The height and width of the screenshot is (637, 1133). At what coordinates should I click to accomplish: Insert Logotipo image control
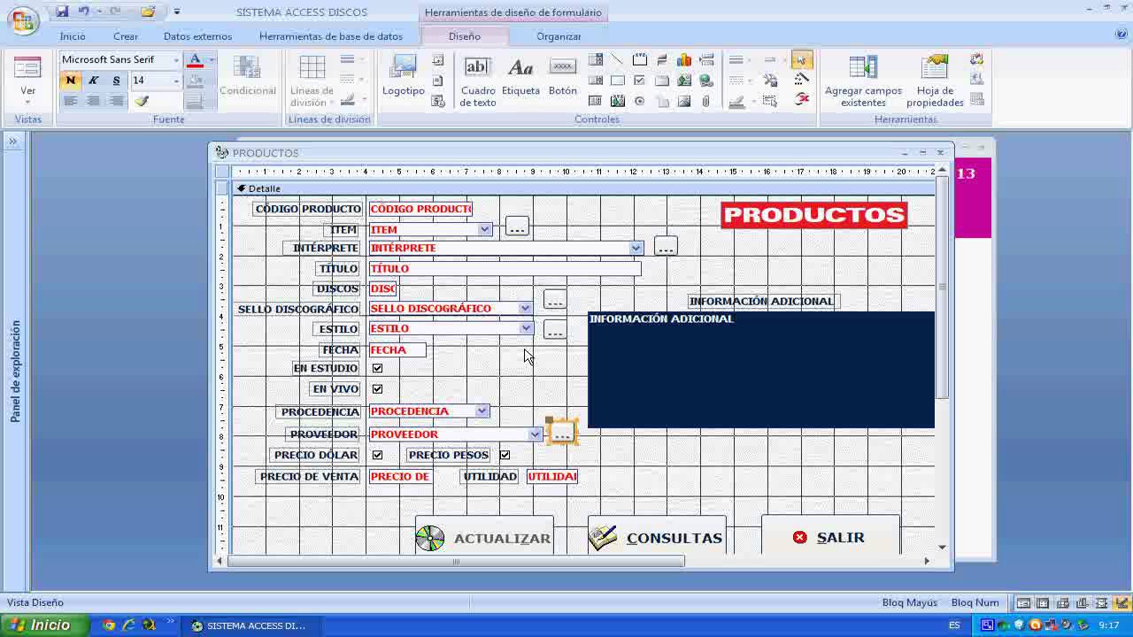[x=404, y=75]
